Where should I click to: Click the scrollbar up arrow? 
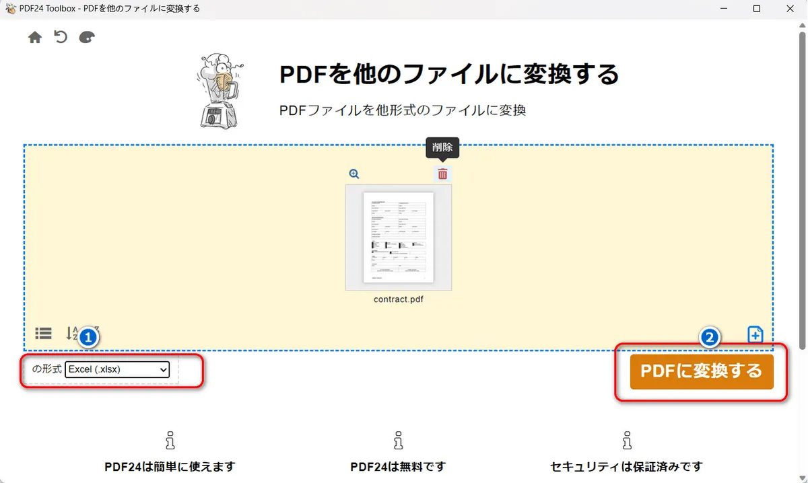point(801,24)
